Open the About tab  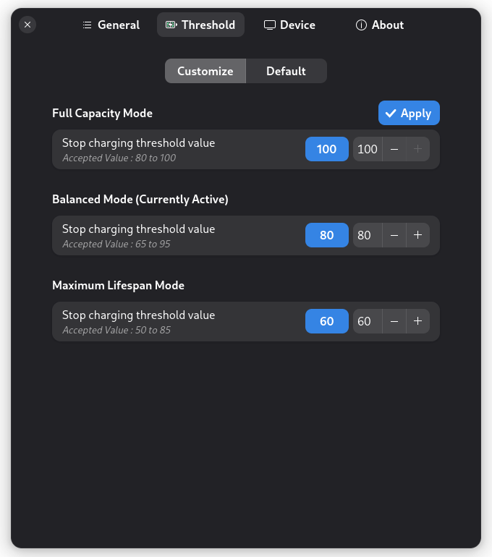click(380, 25)
